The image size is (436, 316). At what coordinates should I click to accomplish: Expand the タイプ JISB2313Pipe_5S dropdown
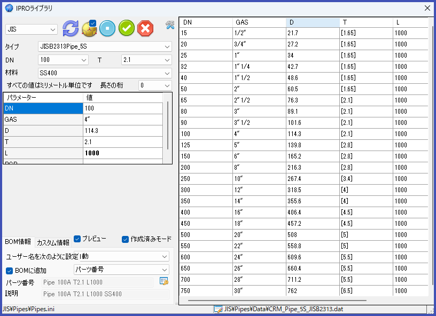(105, 46)
